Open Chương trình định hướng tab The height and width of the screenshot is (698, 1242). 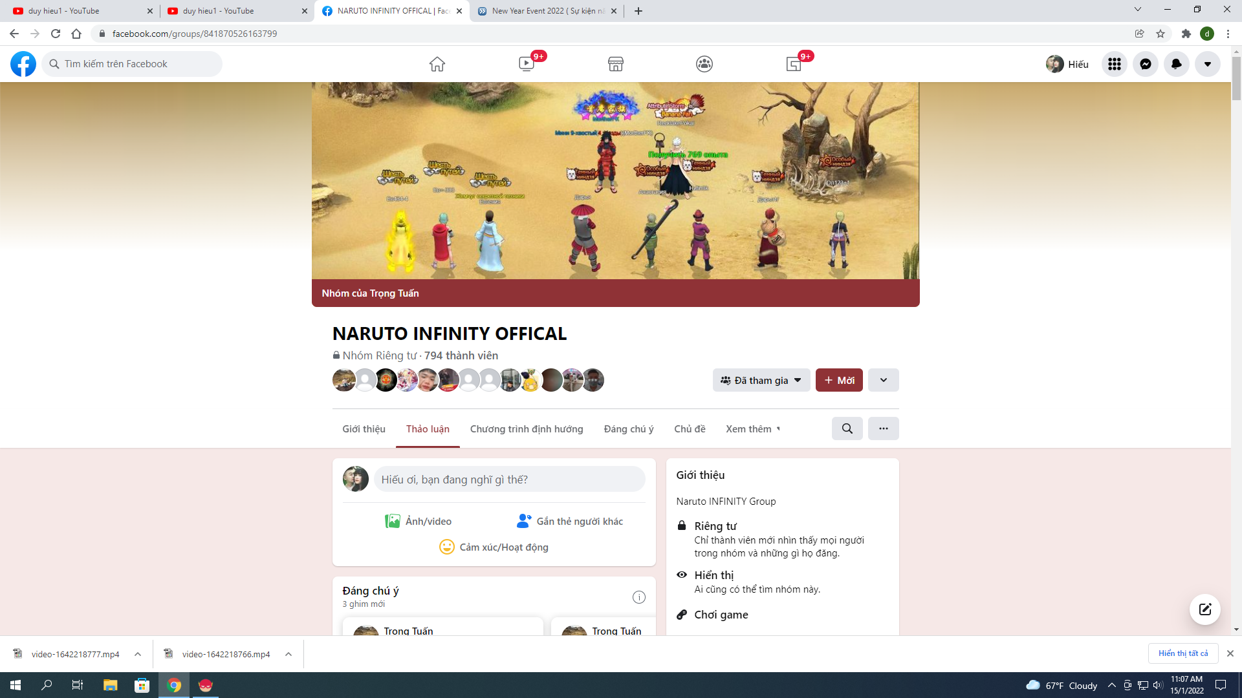(527, 428)
